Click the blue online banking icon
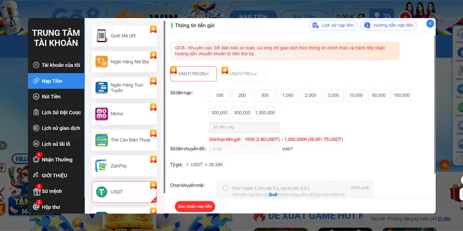Screen dimensions: 463x231 click(x=102, y=88)
